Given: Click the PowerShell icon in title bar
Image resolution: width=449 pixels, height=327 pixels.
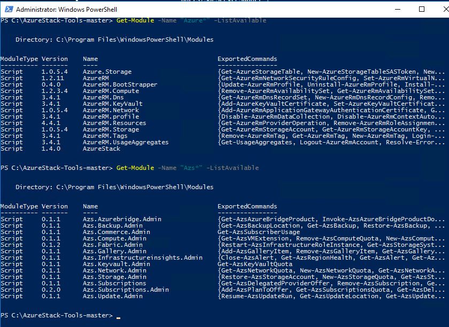Looking at the screenshot, I should 7,9.
